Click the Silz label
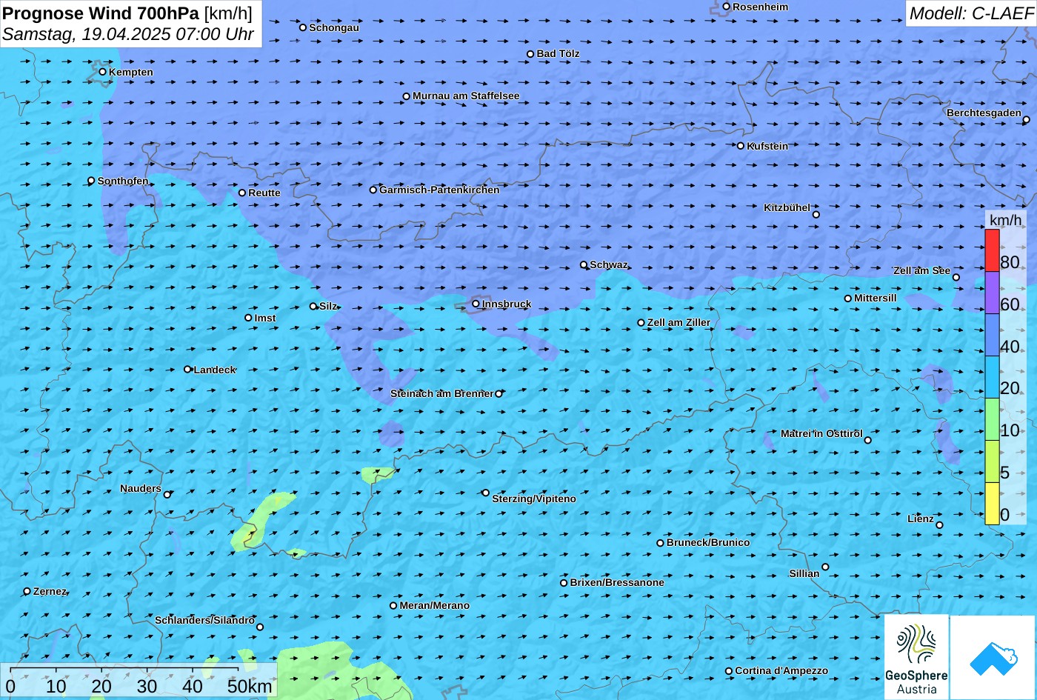 (328, 306)
